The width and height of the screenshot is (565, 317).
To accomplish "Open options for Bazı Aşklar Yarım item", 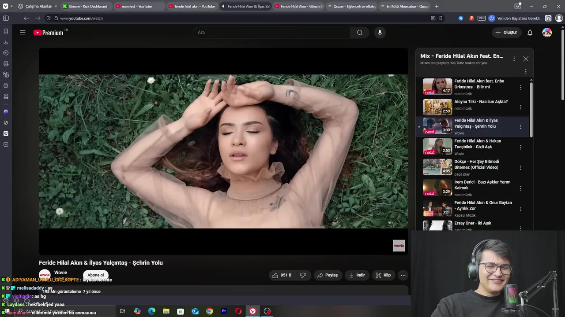I will click(521, 188).
